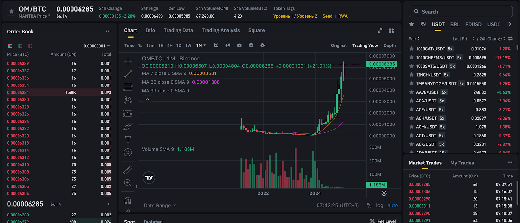Open the emoji icons tool
Screen dimensions: 520x223
tap(128, 152)
